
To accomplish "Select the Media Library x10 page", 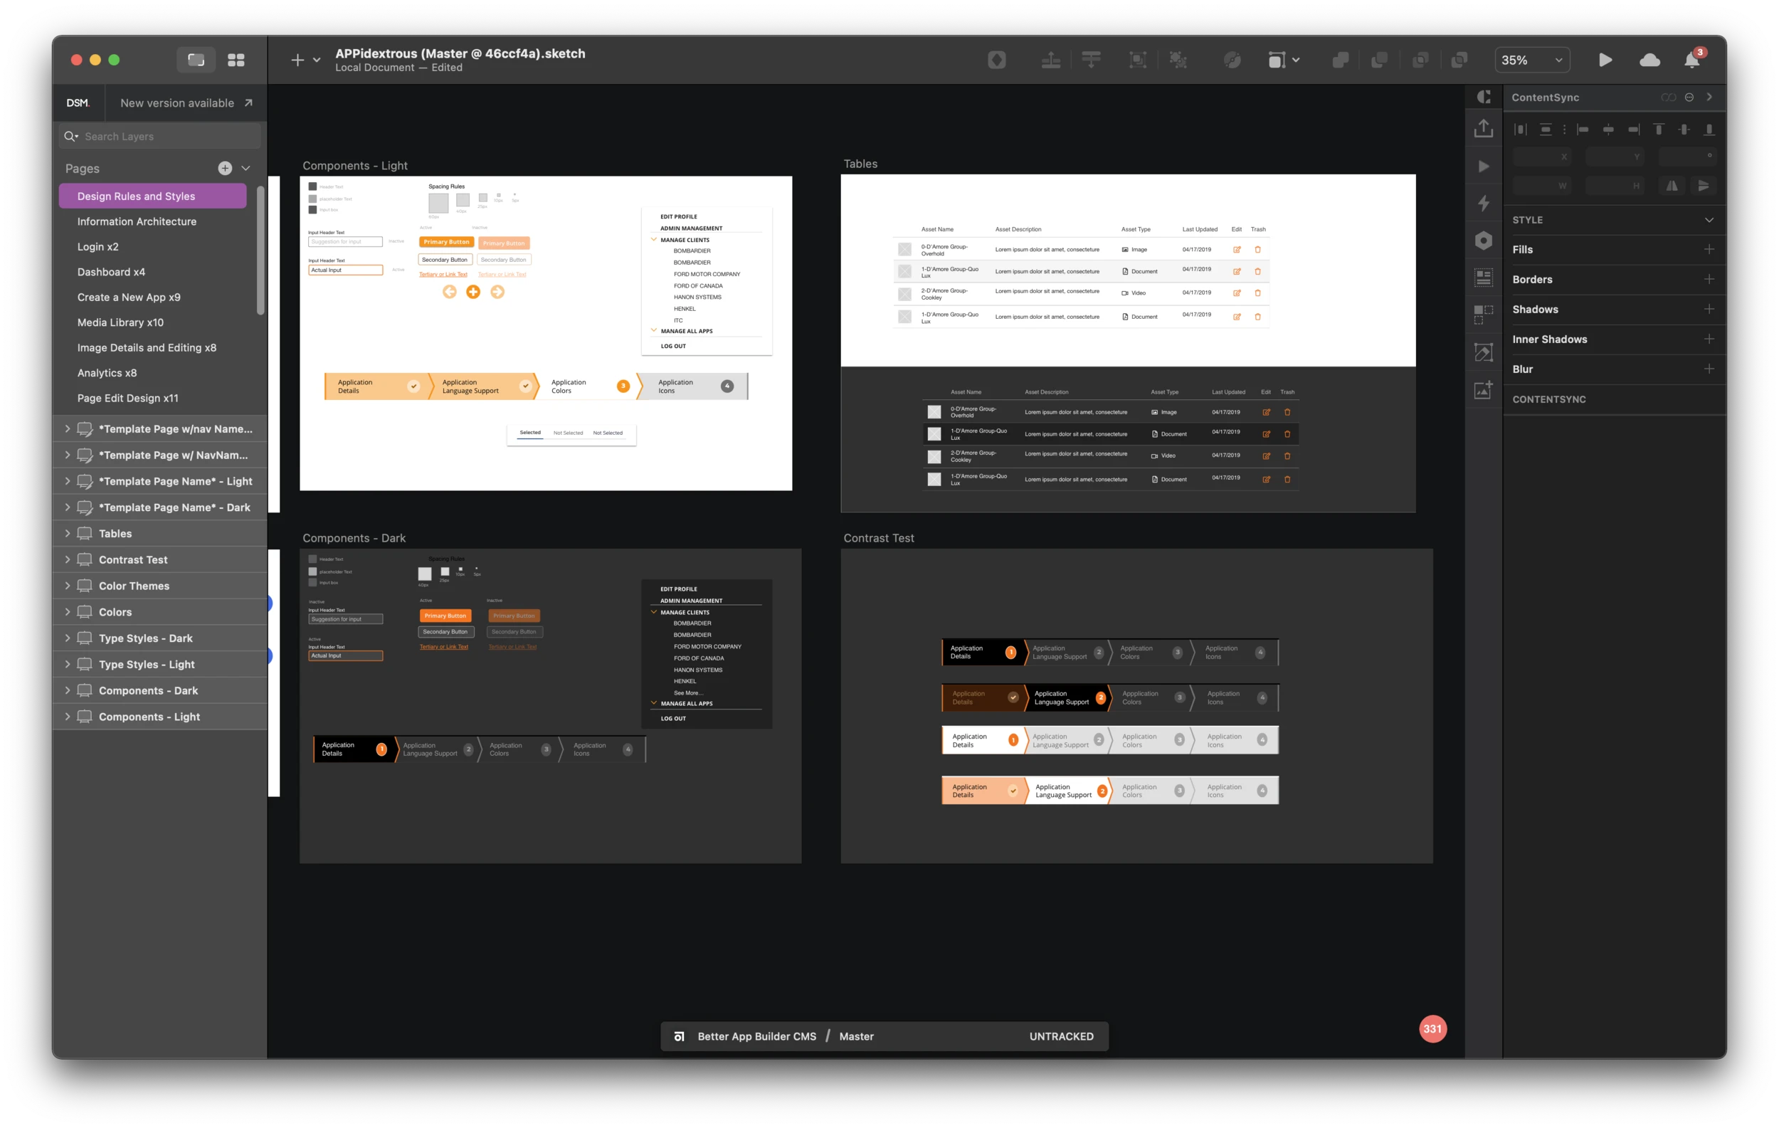I will tap(120, 323).
